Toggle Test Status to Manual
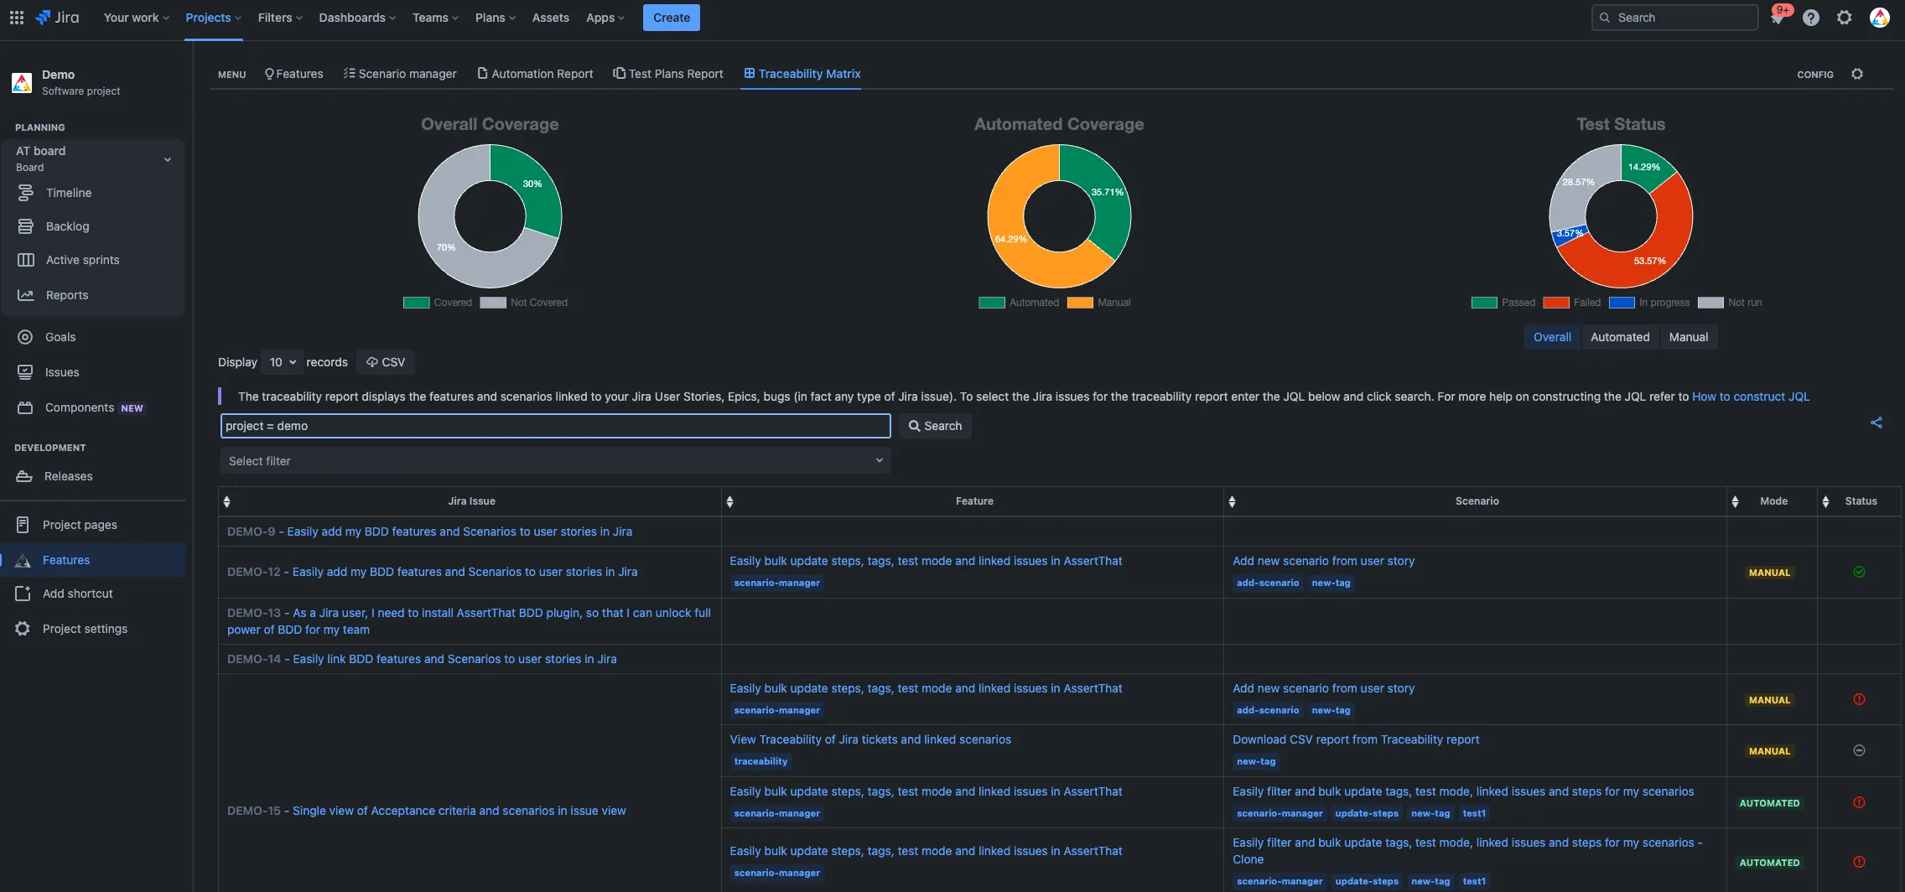The image size is (1905, 892). click(1689, 337)
